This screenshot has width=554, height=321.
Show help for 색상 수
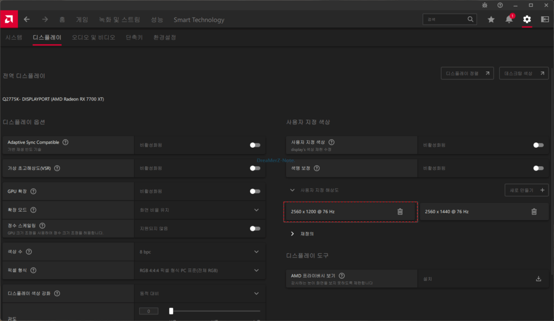(x=29, y=252)
